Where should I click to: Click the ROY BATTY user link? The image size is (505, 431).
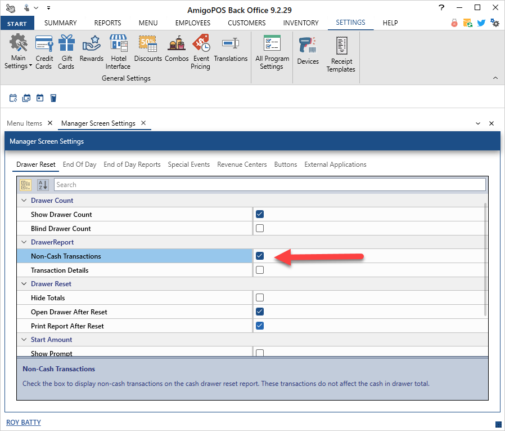click(x=24, y=422)
